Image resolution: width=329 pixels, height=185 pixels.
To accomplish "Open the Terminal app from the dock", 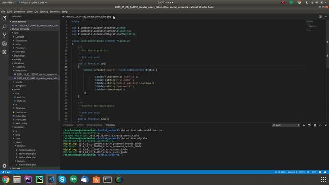I will pos(107,179).
